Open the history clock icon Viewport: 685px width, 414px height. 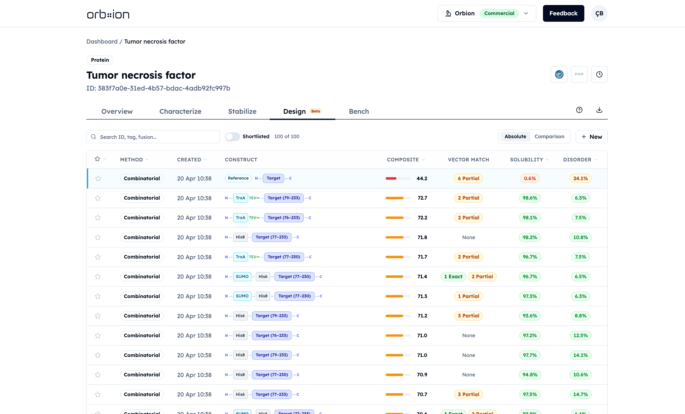pyautogui.click(x=599, y=74)
